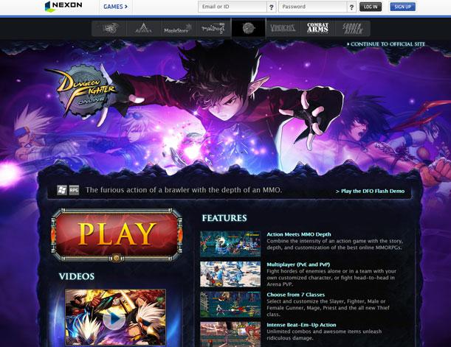The width and height of the screenshot is (451, 347).
Task: Open the Multiplayer PvE and PvP screenshot
Action: click(x=230, y=274)
